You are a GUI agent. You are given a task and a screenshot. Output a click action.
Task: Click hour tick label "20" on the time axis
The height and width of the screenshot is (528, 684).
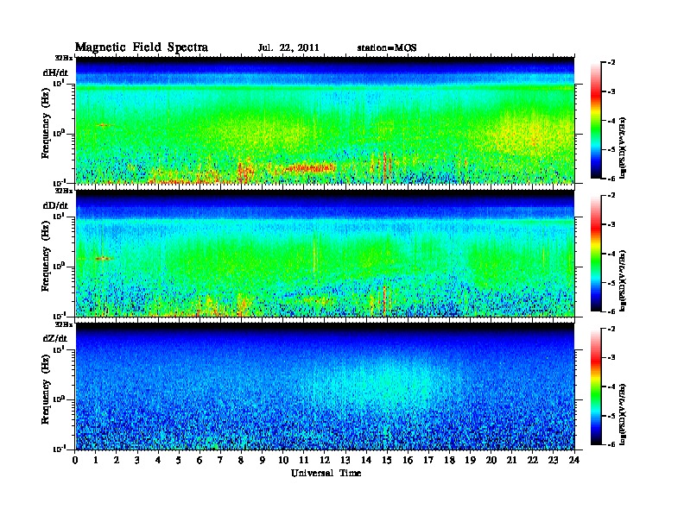click(491, 460)
